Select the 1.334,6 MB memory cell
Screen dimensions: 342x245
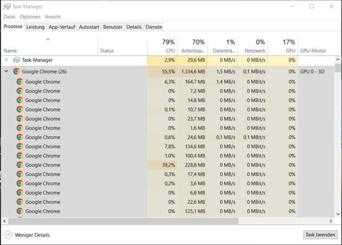point(192,71)
